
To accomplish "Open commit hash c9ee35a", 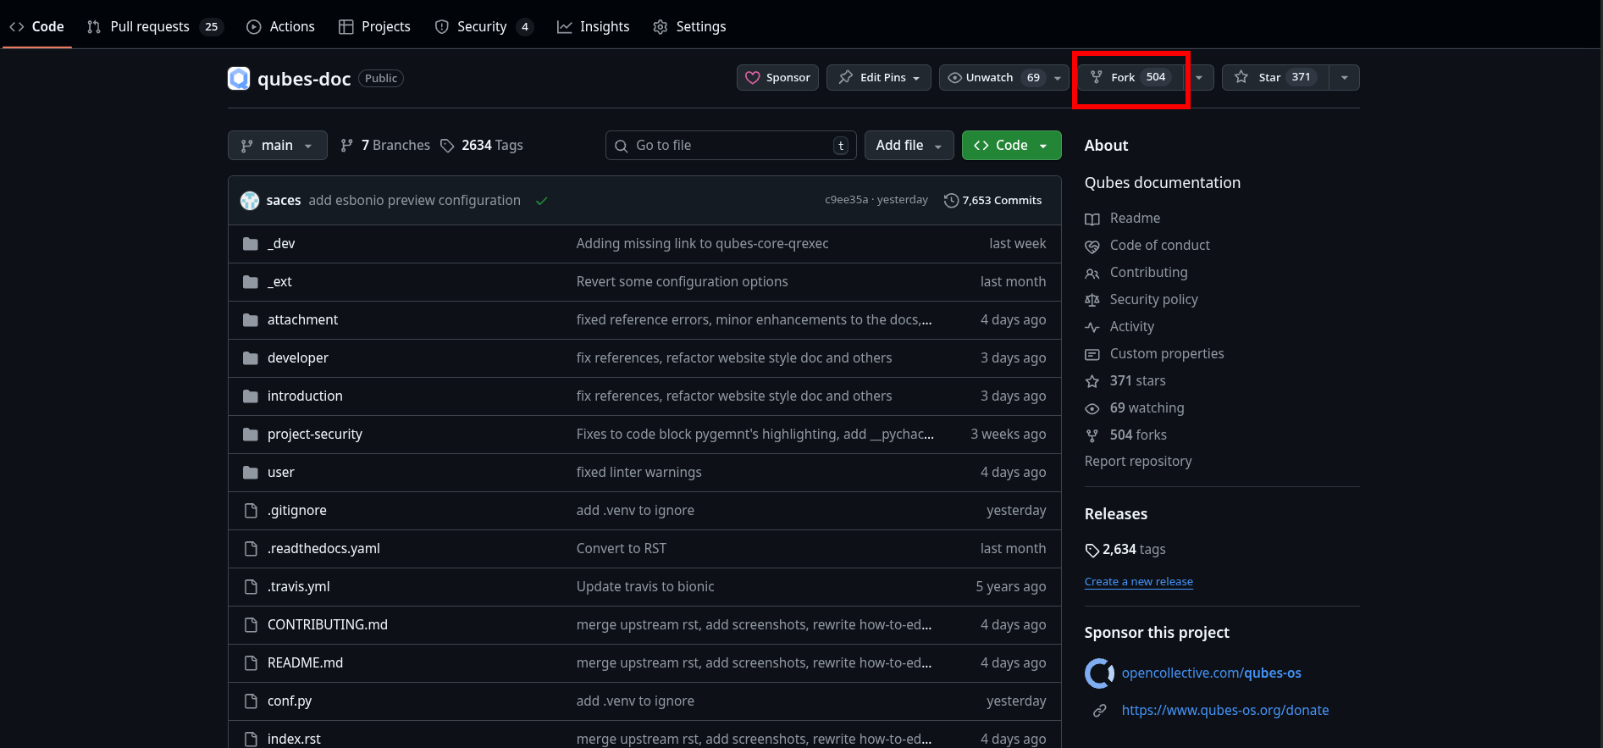I will pyautogui.click(x=846, y=200).
